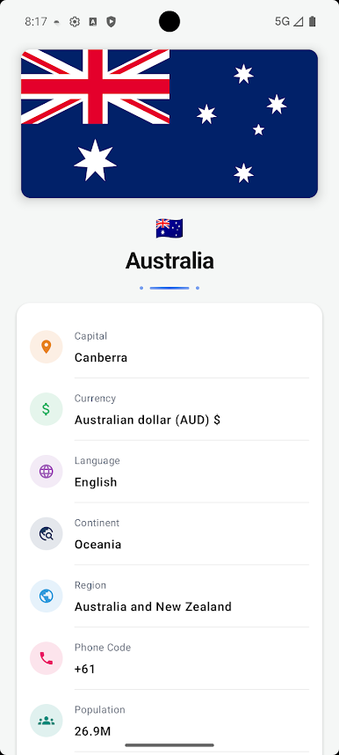Tap the green dollar Currency icon
The width and height of the screenshot is (339, 755).
point(47,409)
